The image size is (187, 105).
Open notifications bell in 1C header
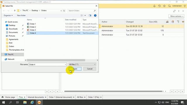154,6
